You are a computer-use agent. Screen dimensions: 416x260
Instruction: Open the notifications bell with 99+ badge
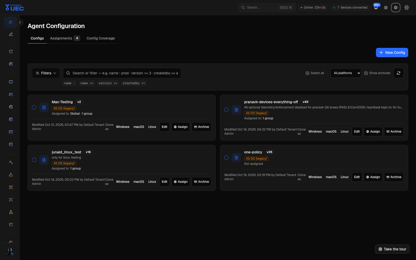pyautogui.click(x=376, y=8)
